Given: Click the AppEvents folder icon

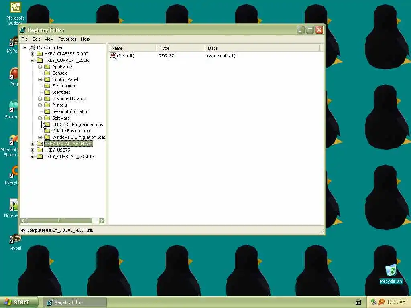Looking at the screenshot, I should pyautogui.click(x=47, y=67).
